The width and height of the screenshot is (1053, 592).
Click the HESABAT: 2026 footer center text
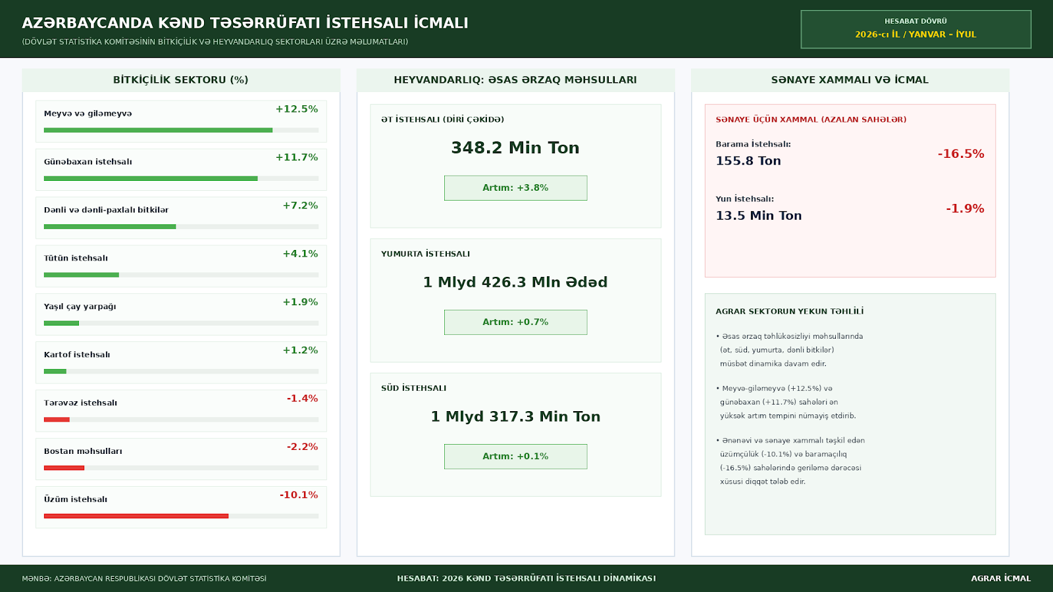[x=526, y=579]
